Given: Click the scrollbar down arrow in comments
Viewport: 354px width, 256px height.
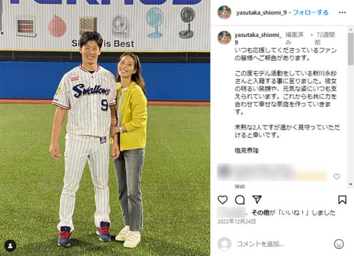Looking at the screenshot, I should tap(351, 185).
